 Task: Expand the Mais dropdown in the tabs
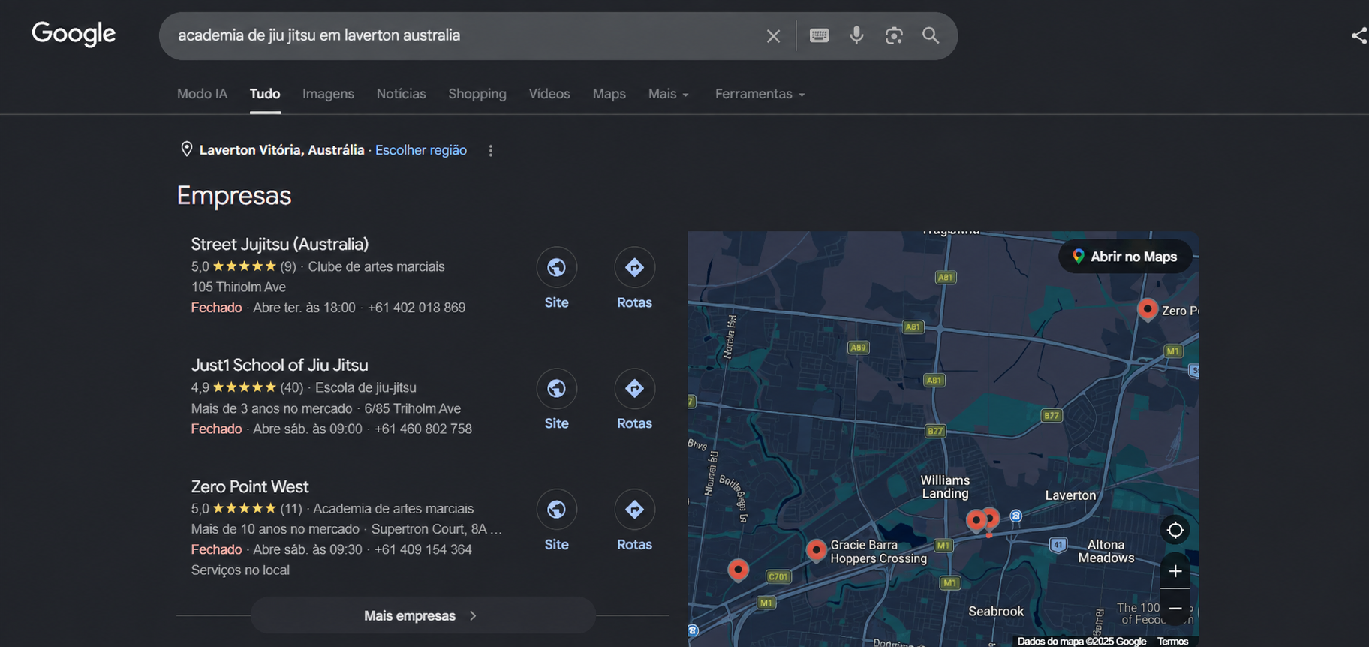tap(668, 94)
